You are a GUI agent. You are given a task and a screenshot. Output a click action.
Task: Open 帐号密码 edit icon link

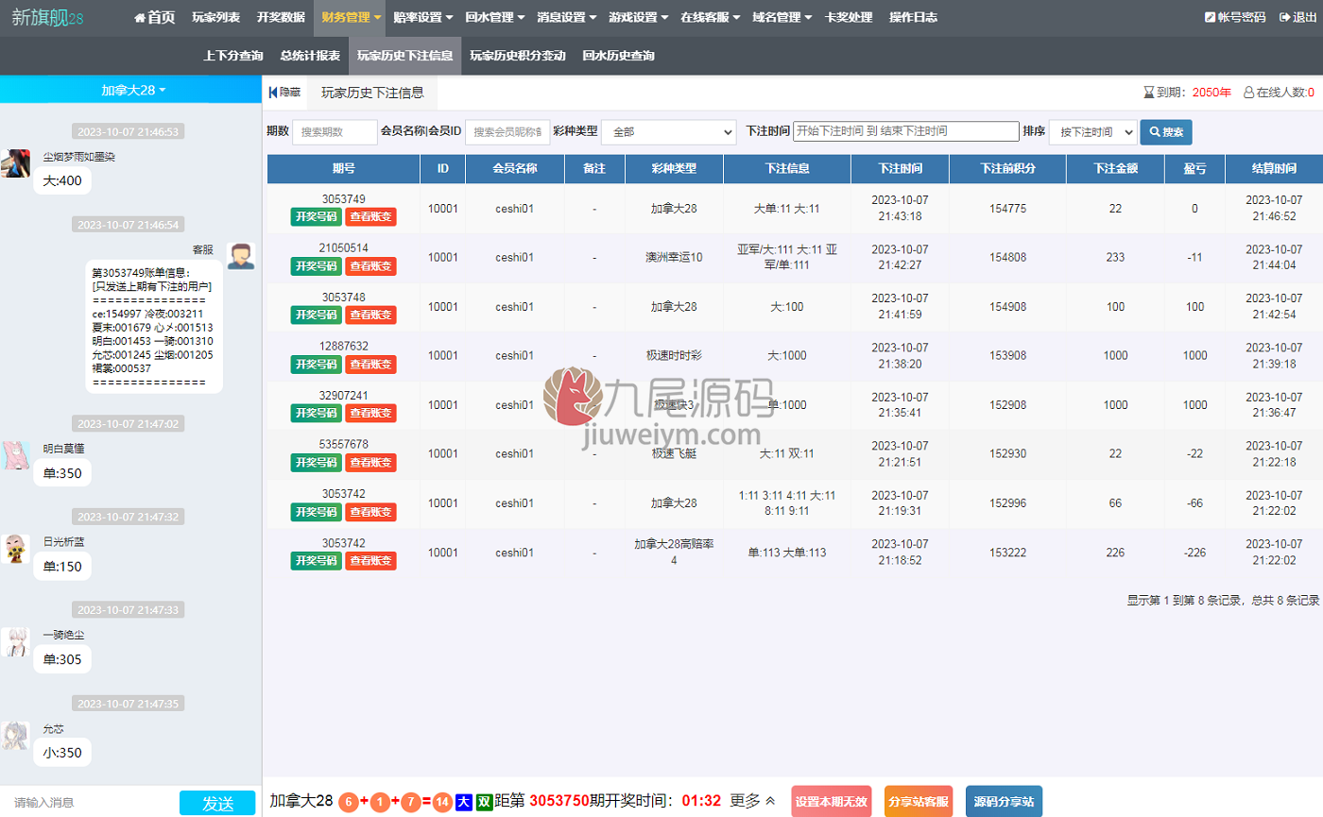(x=1210, y=17)
